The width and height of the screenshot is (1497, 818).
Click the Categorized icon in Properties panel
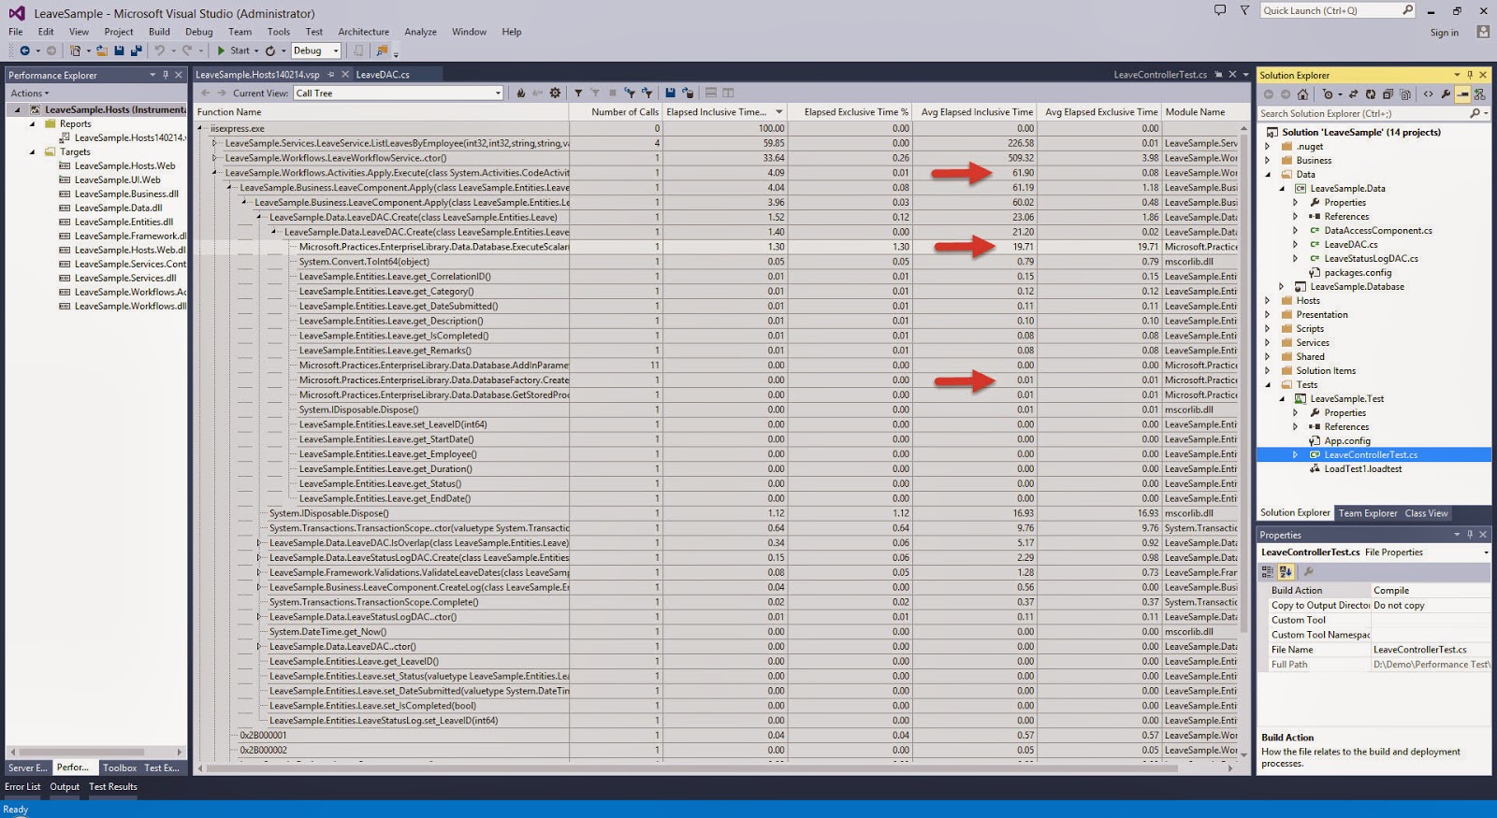pyautogui.click(x=1268, y=571)
